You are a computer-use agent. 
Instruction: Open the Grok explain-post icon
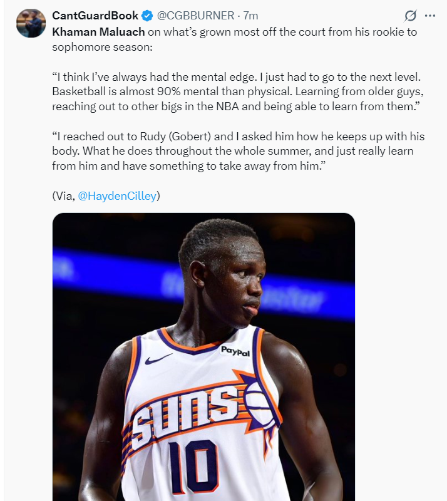pyautogui.click(x=410, y=15)
